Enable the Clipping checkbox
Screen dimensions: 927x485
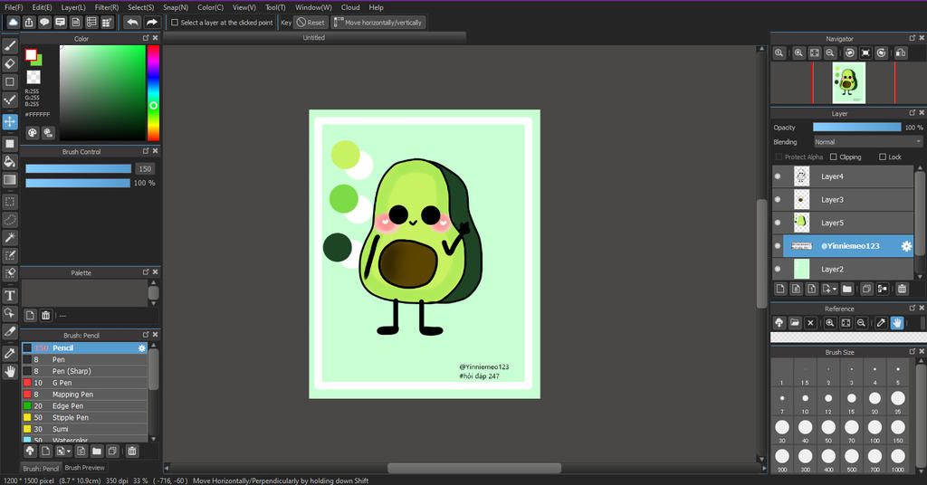(x=834, y=157)
